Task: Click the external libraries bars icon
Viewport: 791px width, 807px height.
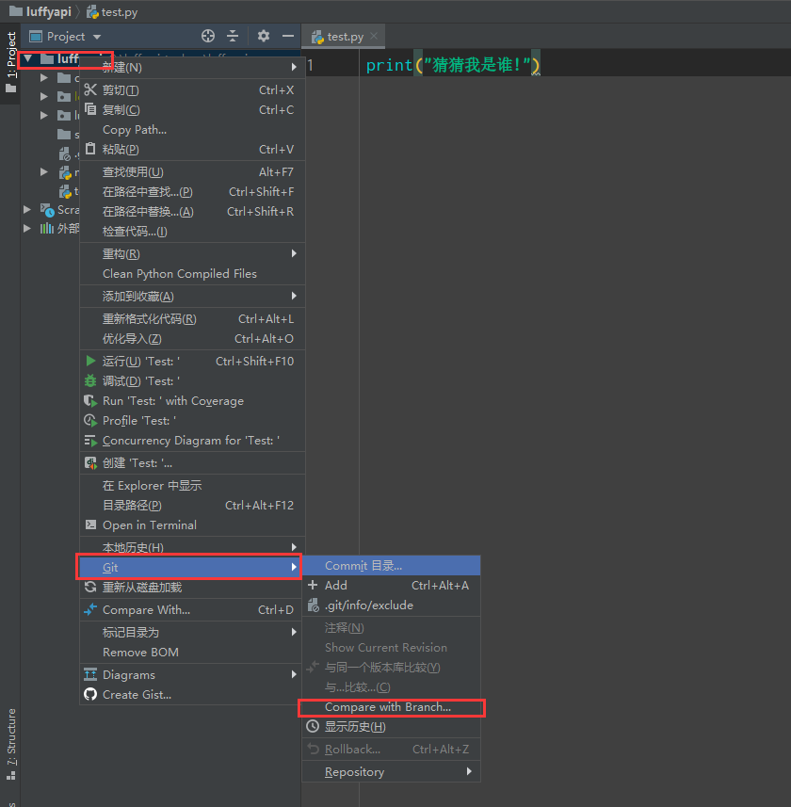Action: (47, 228)
